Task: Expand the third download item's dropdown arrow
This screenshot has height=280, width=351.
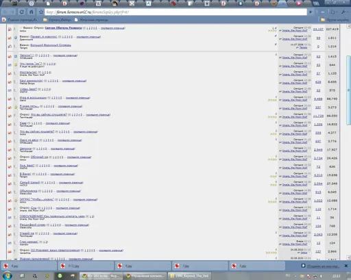Action: tap(169, 266)
